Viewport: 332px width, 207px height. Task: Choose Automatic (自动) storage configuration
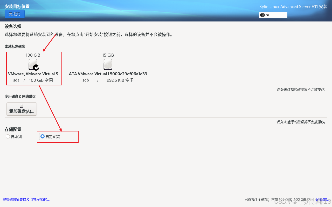point(14,136)
